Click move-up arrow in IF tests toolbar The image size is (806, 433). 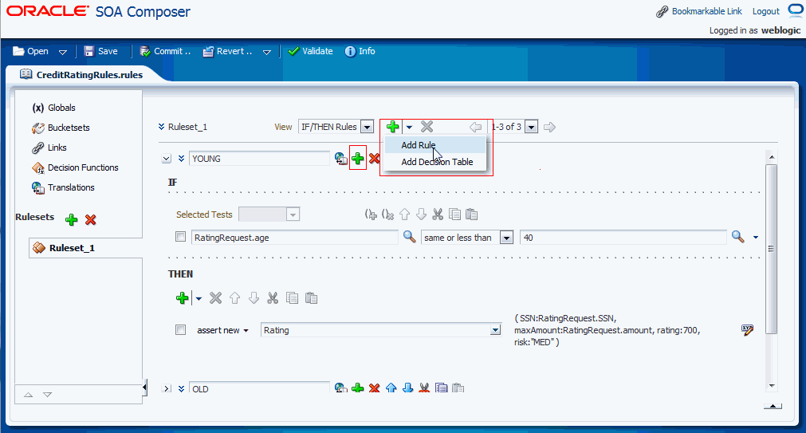404,215
